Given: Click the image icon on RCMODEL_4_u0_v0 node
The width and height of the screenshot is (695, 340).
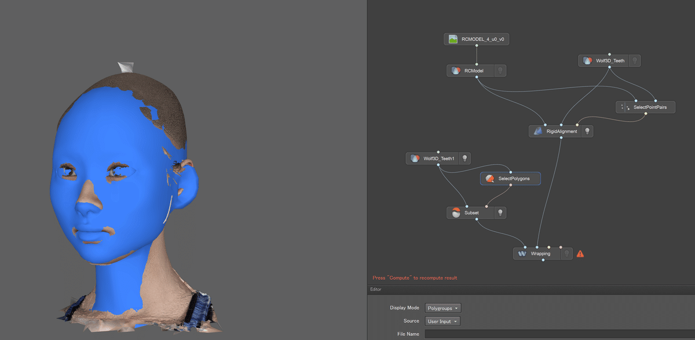Looking at the screenshot, I should pyautogui.click(x=453, y=39).
